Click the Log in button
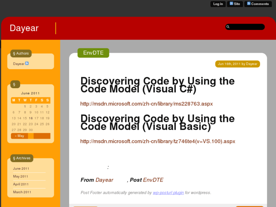This screenshot has width=276, height=207. click(x=218, y=4)
